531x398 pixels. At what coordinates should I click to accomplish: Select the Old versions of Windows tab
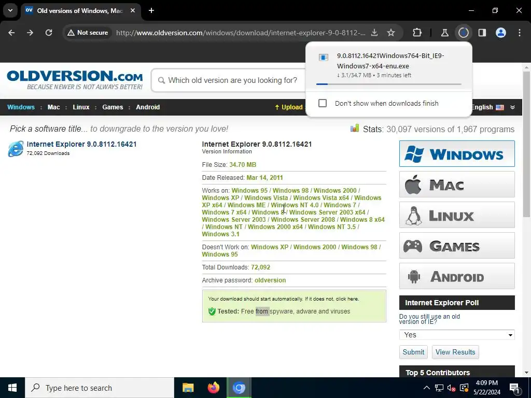(x=81, y=11)
